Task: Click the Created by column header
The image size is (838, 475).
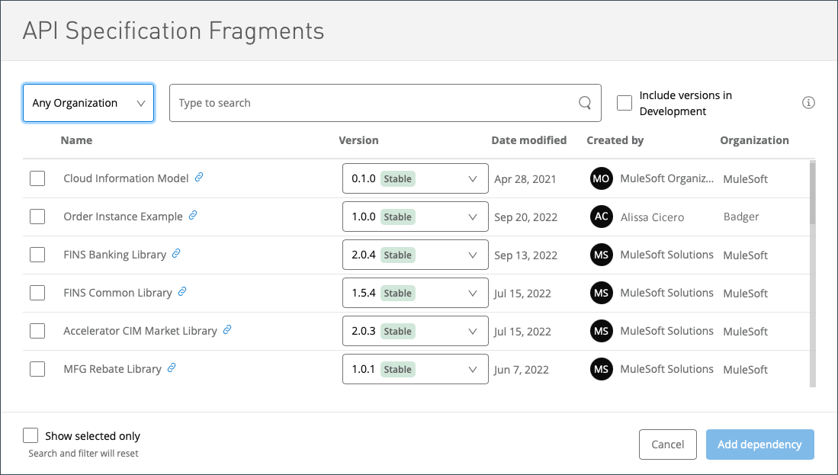Action: point(615,140)
